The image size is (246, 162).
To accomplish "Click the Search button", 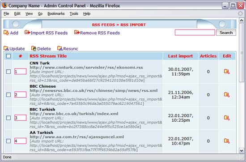I will pos(226,33).
